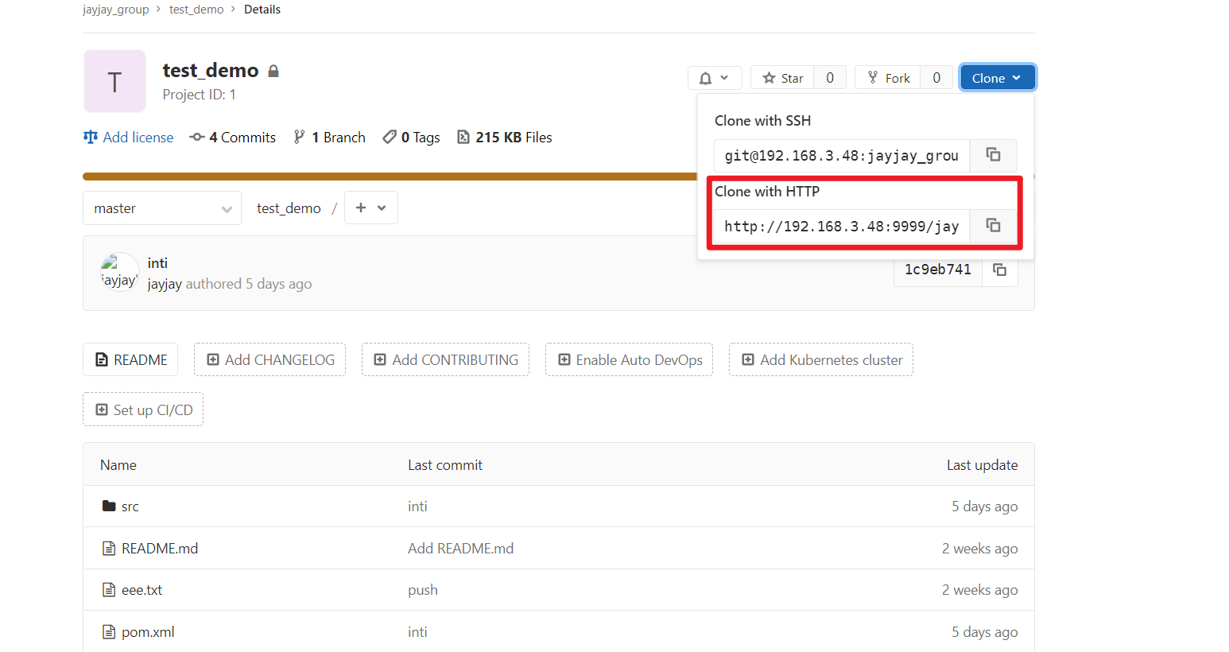This screenshot has height=652, width=1229.
Task: Click the README button
Action: point(131,360)
